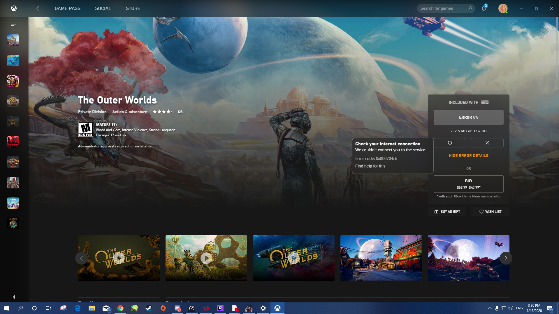Click Action & adventure genre link
This screenshot has height=314, width=559.
[x=130, y=112]
